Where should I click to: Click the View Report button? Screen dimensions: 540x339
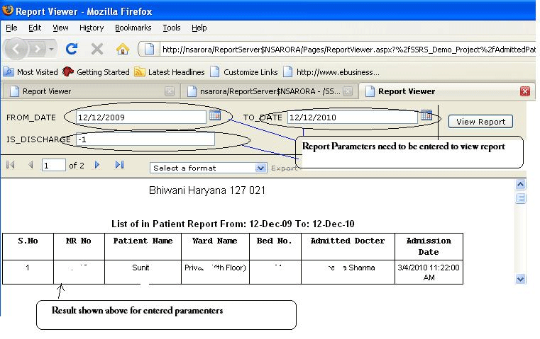[x=480, y=122]
